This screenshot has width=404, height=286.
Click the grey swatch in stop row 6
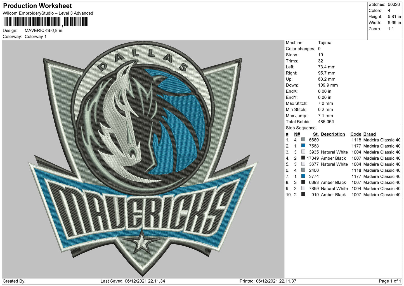pyautogui.click(x=303, y=170)
